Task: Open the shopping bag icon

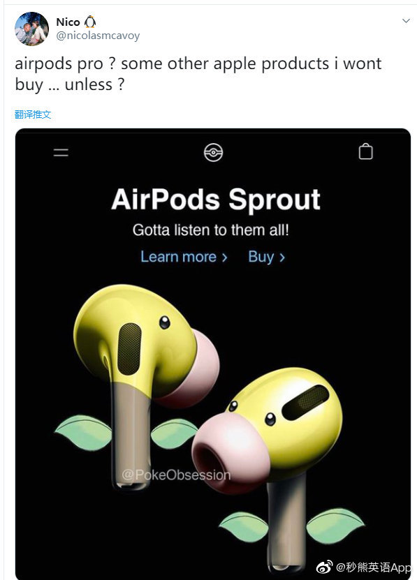Action: tap(365, 151)
